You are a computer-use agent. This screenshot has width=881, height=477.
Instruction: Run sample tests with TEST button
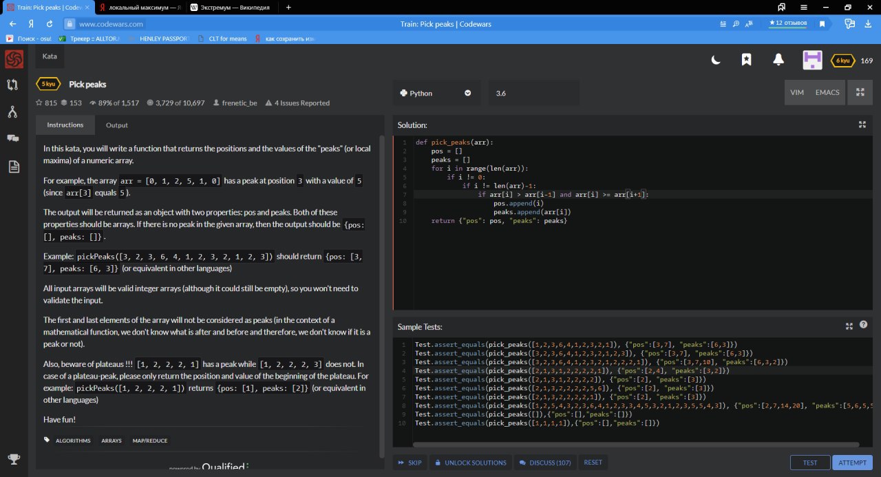tap(810, 463)
